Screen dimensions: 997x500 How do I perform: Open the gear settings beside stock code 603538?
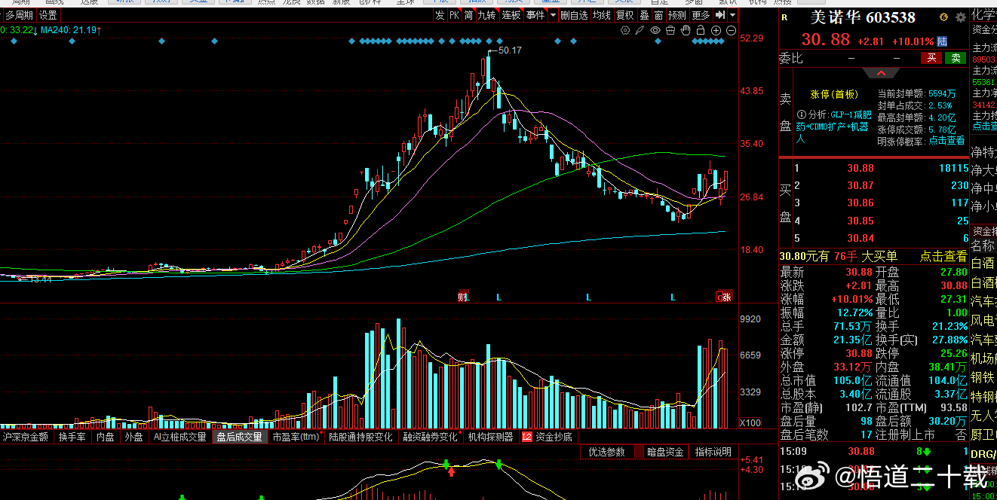[x=961, y=17]
